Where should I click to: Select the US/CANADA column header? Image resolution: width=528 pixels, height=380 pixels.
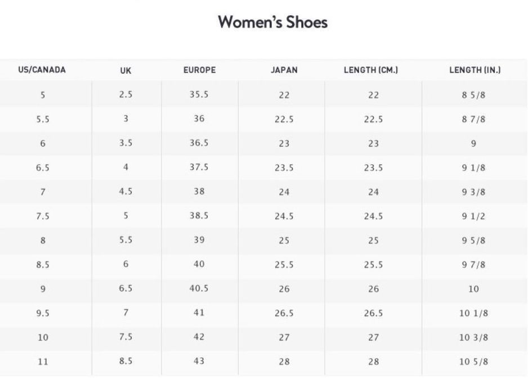[x=42, y=70]
